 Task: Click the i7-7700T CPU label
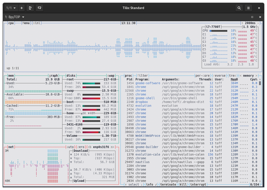(x=213, y=27)
